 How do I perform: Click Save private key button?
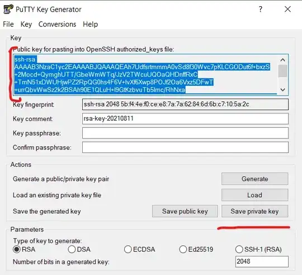[x=255, y=211]
